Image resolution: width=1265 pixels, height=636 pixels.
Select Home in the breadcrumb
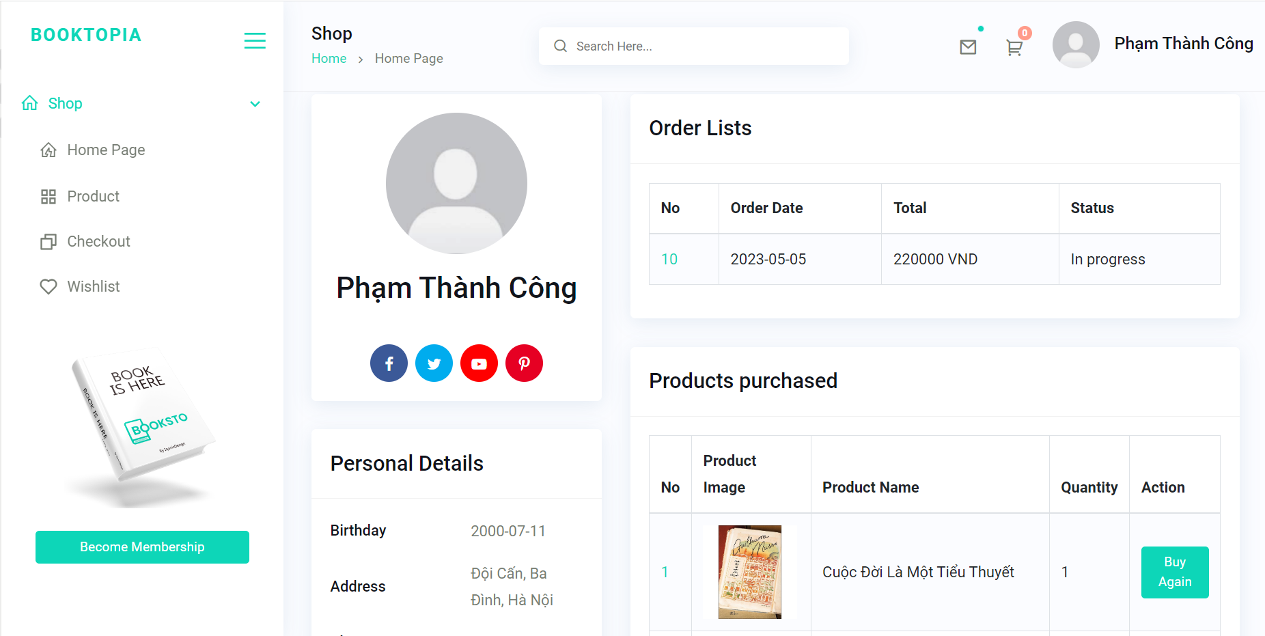[329, 58]
